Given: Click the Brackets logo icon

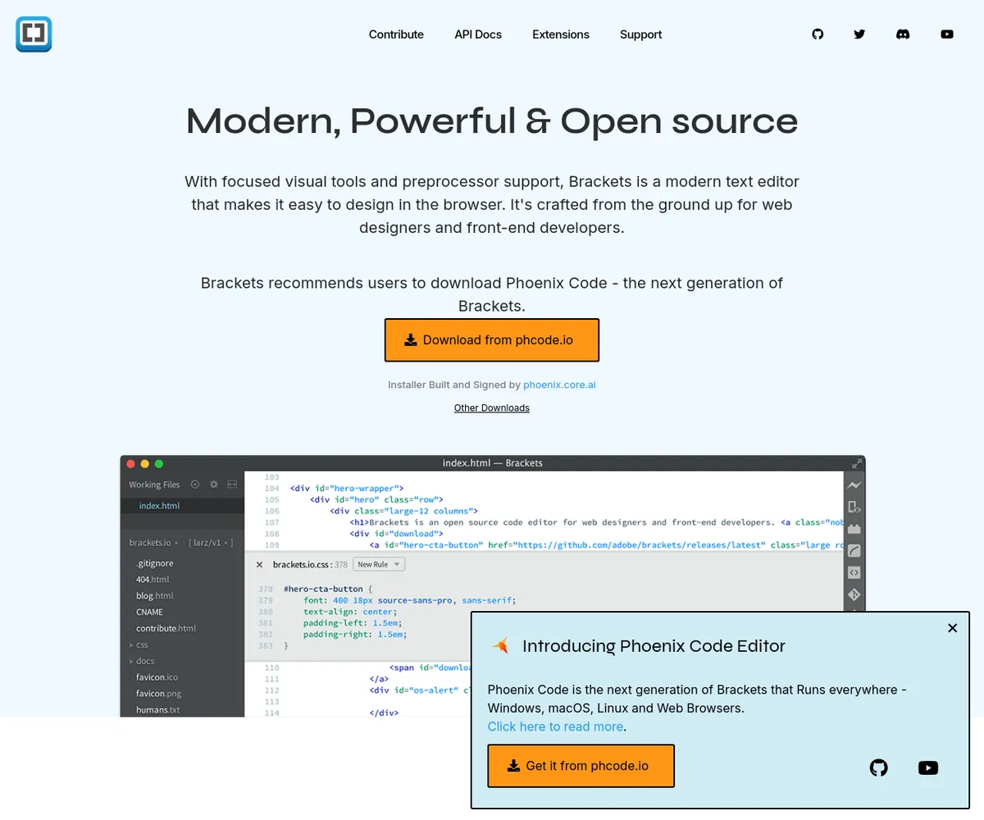Looking at the screenshot, I should click(34, 34).
